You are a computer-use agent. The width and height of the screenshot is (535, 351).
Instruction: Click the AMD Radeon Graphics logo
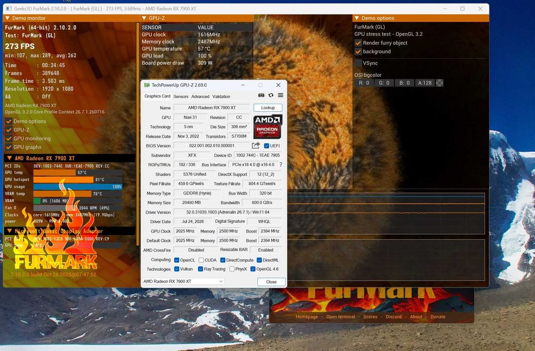(x=267, y=127)
